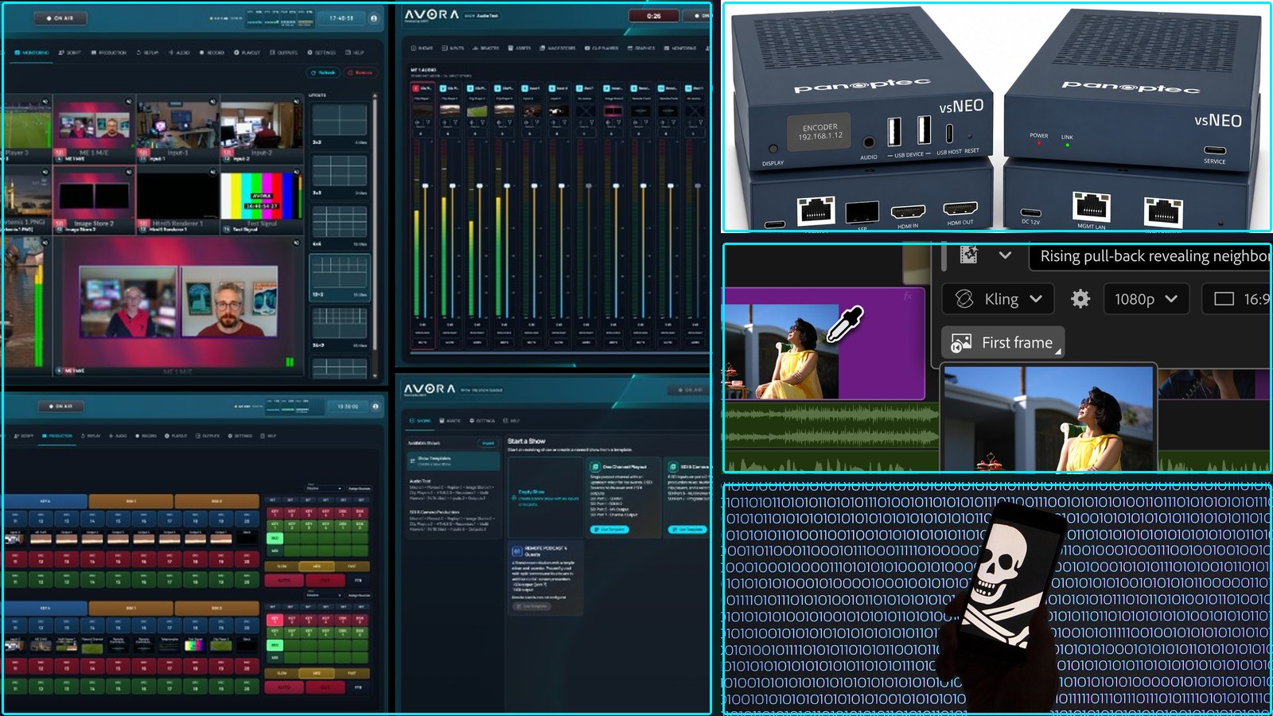Open the Production tab in Monitoring window
1273x716 pixels.
tap(109, 53)
